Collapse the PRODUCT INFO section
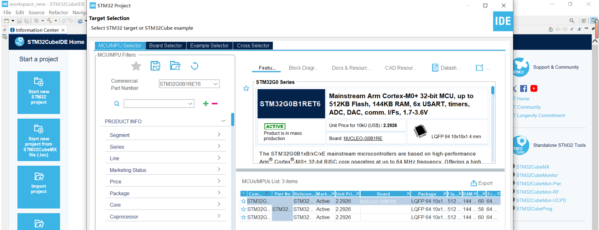599x230 pixels. click(x=223, y=121)
